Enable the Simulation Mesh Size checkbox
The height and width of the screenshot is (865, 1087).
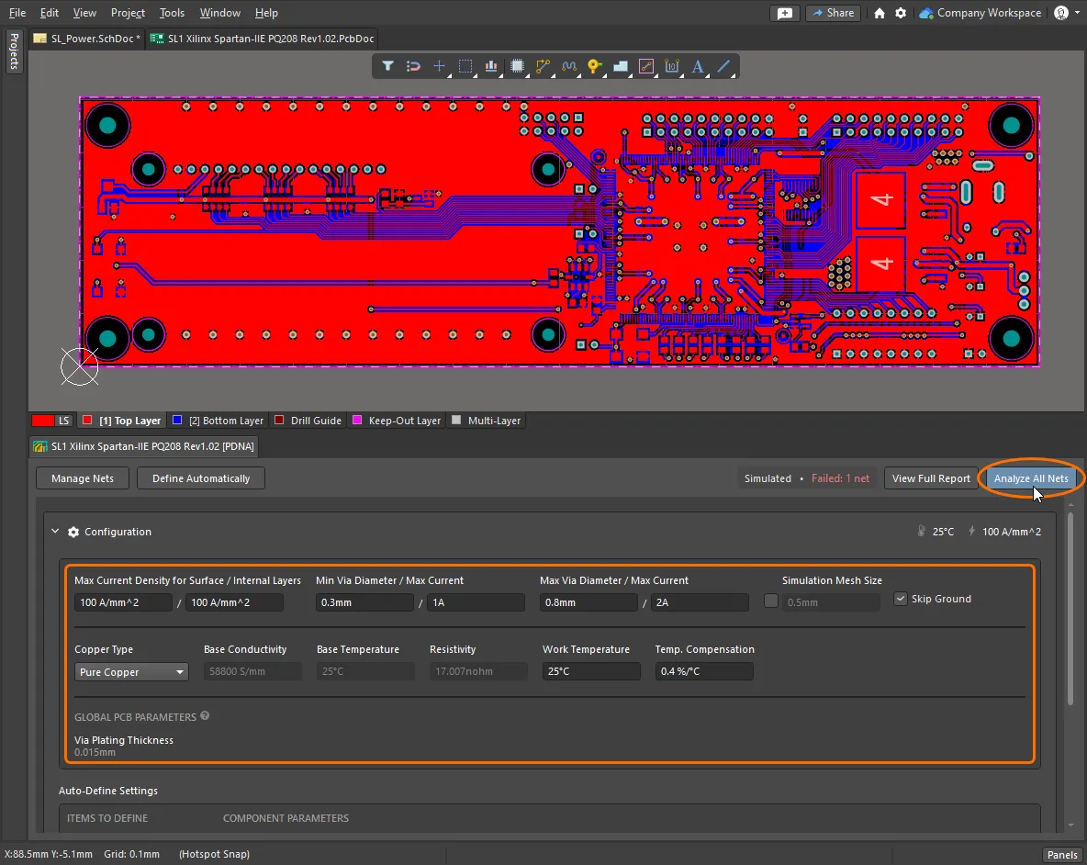(x=771, y=601)
